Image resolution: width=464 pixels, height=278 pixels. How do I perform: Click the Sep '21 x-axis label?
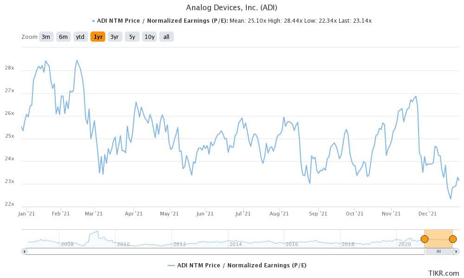[x=318, y=213]
